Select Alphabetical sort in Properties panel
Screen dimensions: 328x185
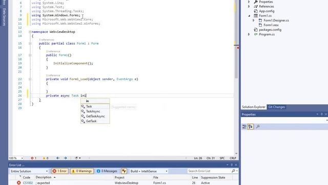pyautogui.click(x=251, y=126)
